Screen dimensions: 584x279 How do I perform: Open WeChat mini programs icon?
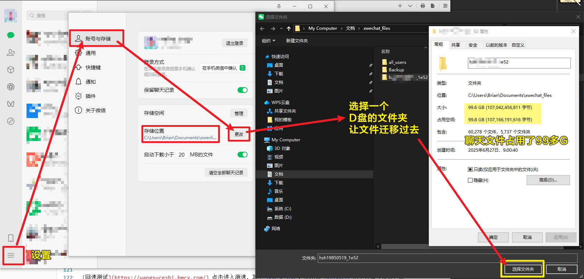(x=11, y=121)
